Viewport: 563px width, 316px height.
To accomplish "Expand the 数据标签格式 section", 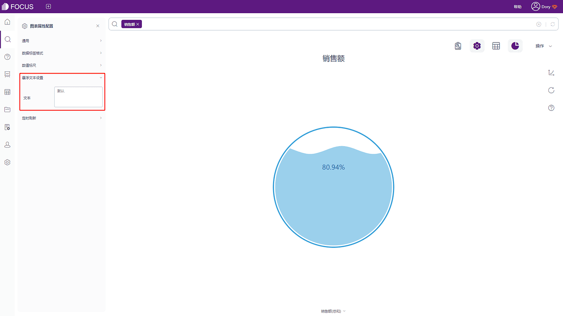I will coord(62,53).
